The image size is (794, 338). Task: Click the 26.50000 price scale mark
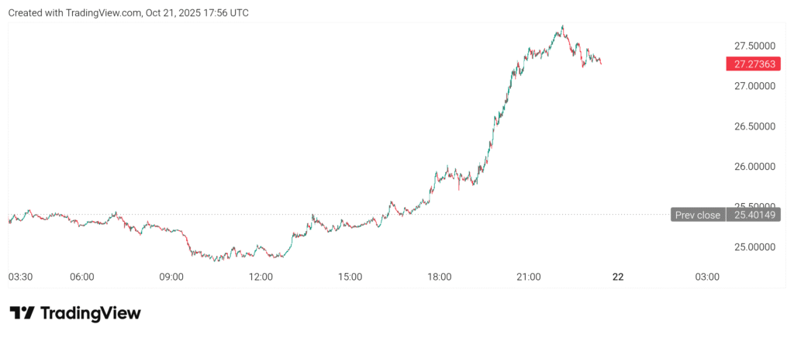753,126
